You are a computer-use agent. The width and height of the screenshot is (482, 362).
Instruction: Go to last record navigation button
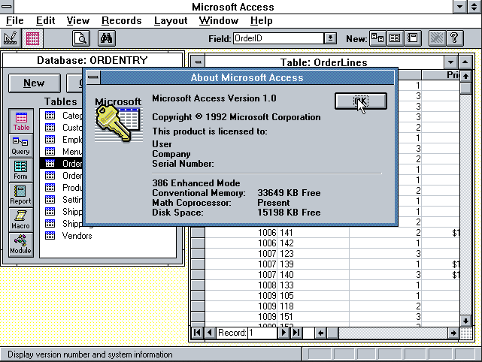(296, 333)
